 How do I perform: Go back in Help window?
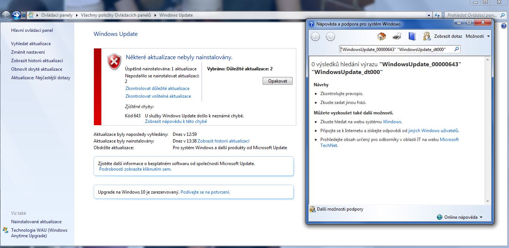(315, 36)
